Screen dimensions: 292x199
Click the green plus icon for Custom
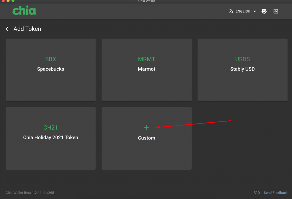[147, 128]
